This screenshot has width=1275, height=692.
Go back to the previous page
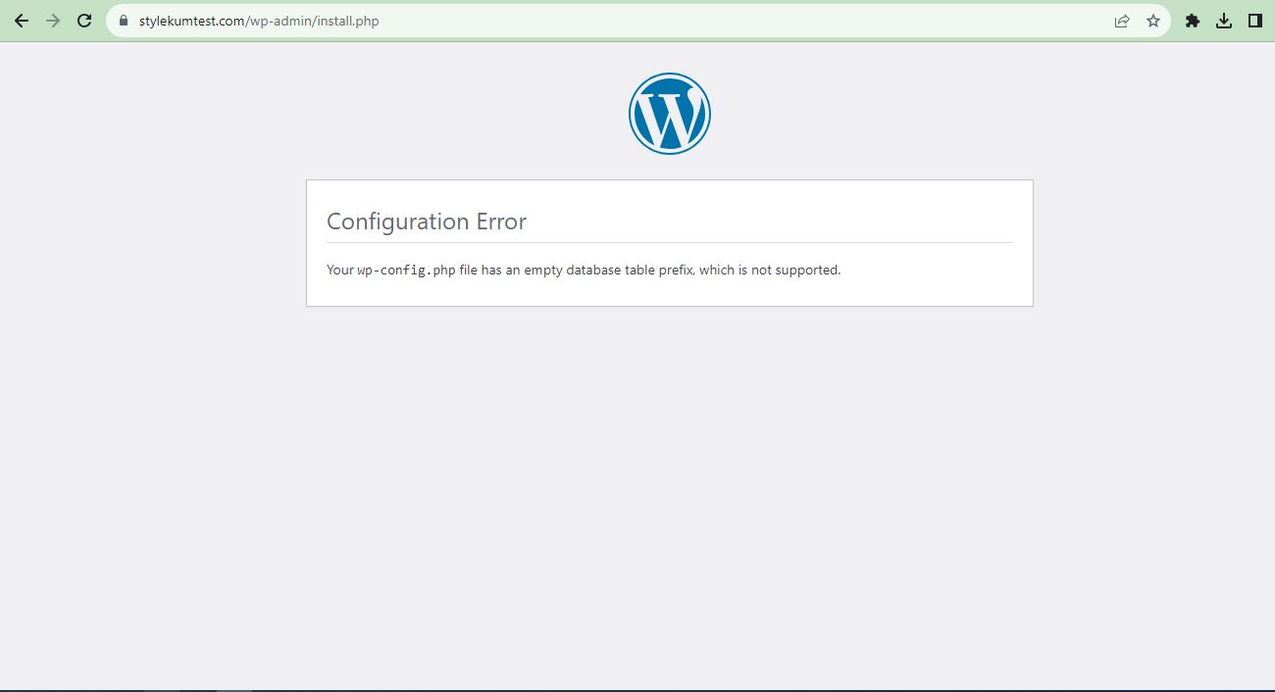[x=22, y=21]
